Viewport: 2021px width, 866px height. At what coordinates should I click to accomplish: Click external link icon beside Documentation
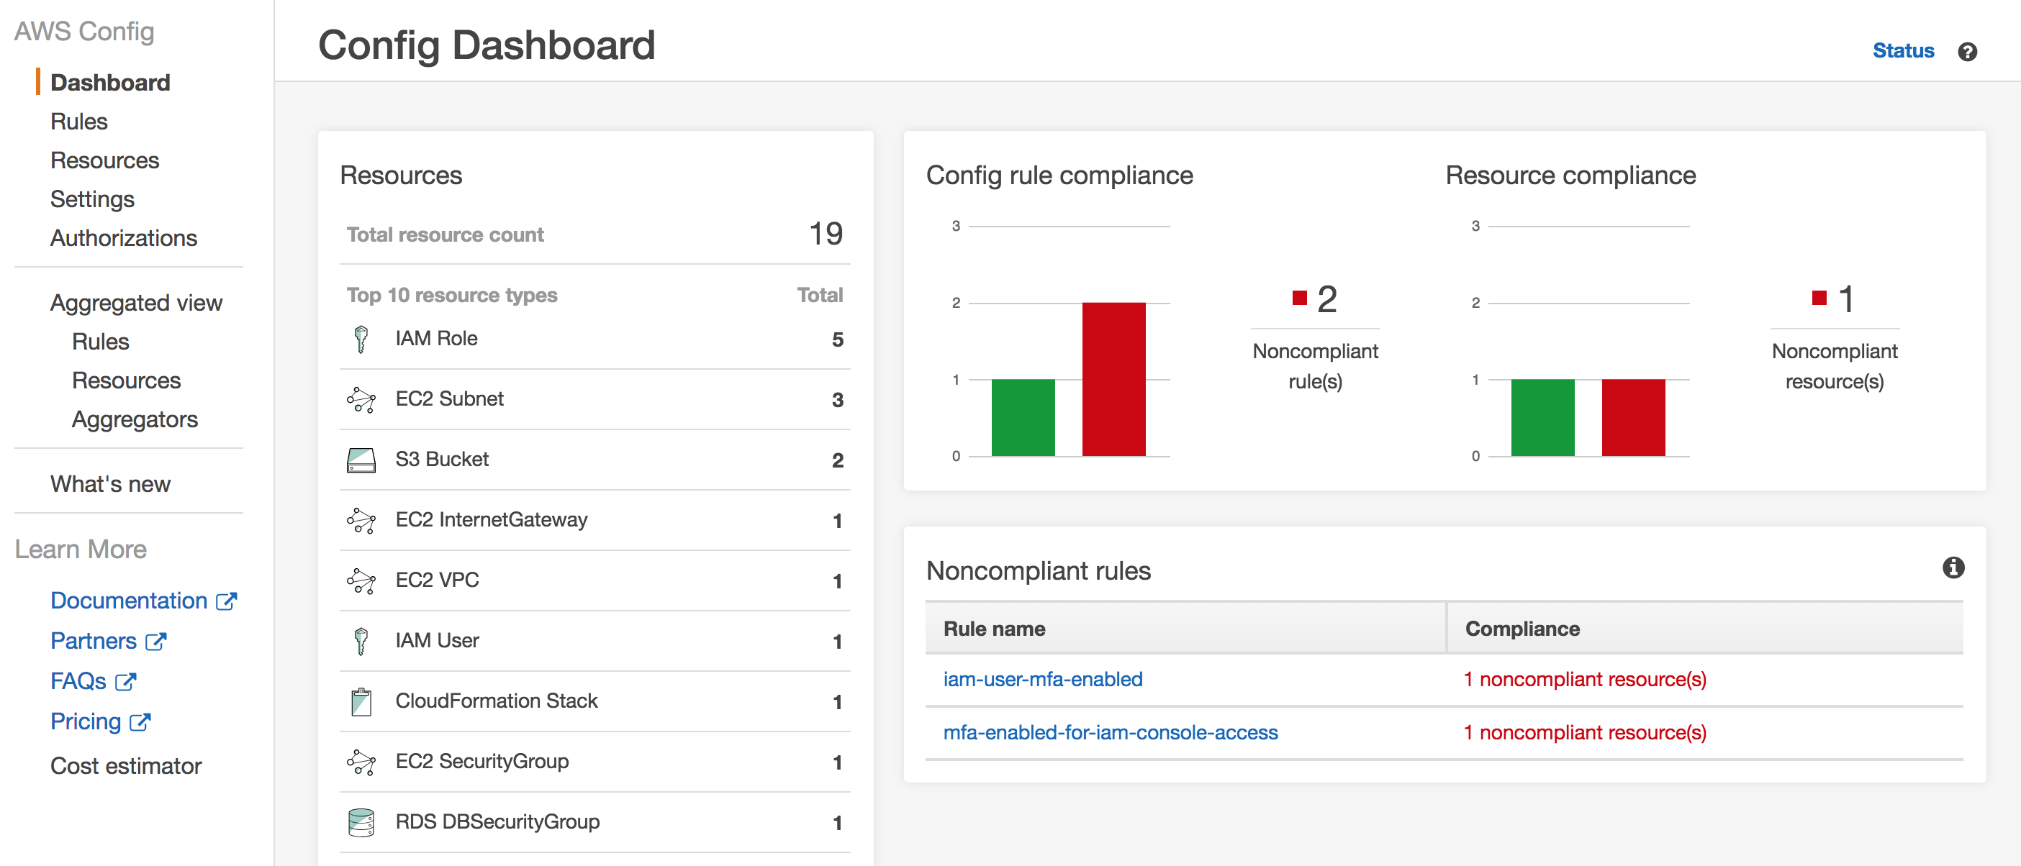[x=227, y=601]
